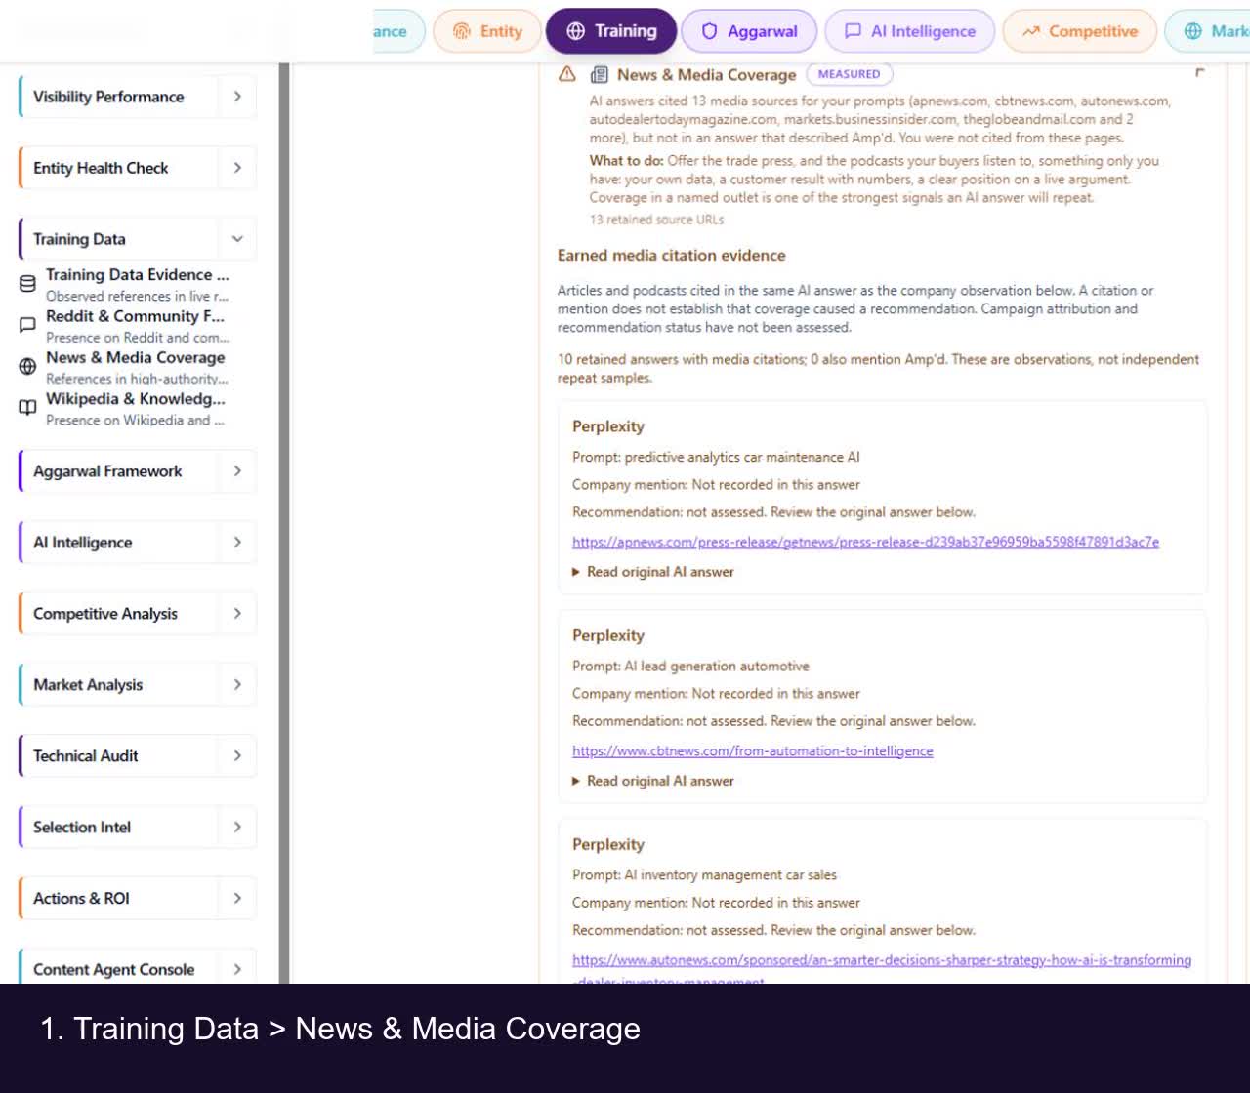Click 'Prompt: AI inventory management car sales'
Viewport: 1250px width, 1093px height.
click(704, 875)
